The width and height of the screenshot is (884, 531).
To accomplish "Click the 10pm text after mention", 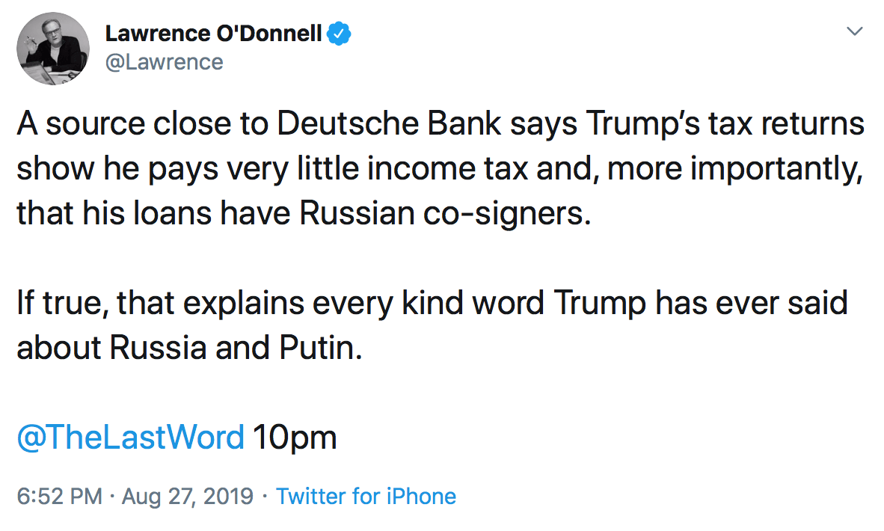I will pyautogui.click(x=295, y=438).
